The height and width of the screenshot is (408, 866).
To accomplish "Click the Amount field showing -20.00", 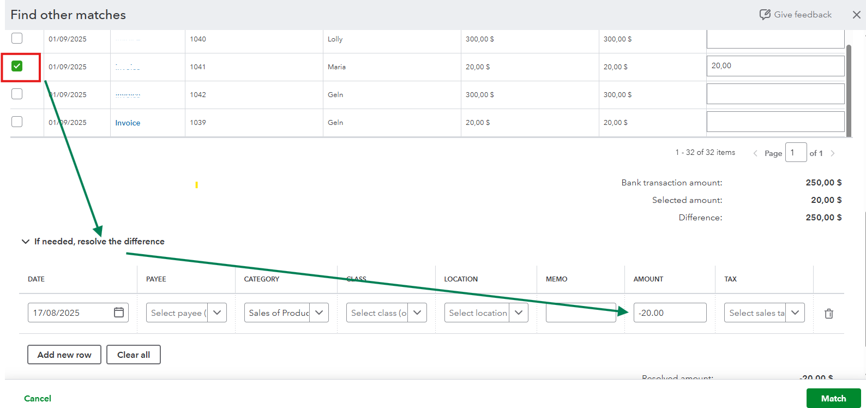I will coord(670,313).
